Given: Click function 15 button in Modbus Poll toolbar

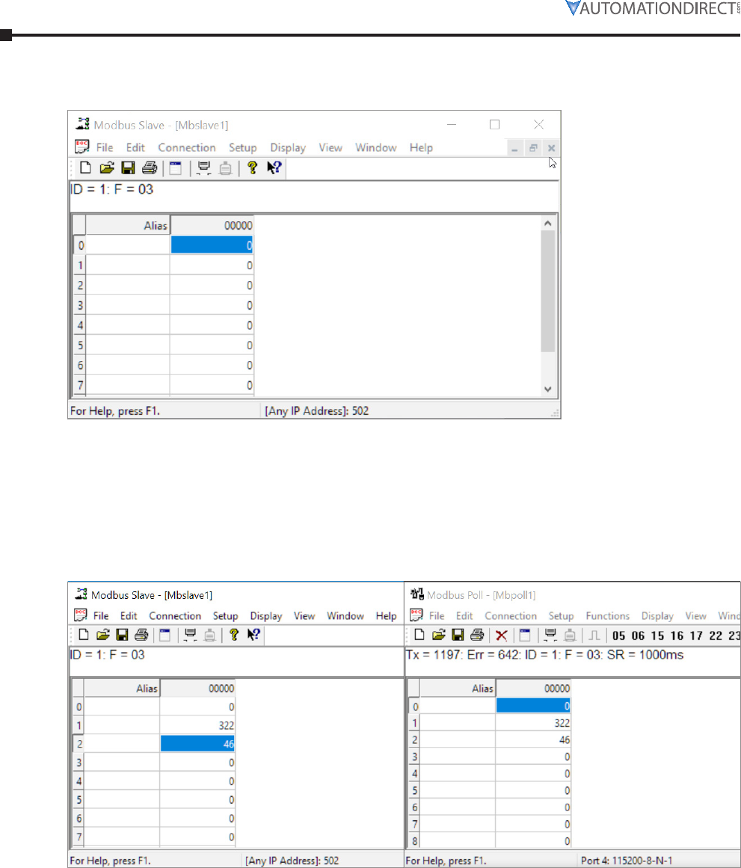Looking at the screenshot, I should pyautogui.click(x=657, y=636).
